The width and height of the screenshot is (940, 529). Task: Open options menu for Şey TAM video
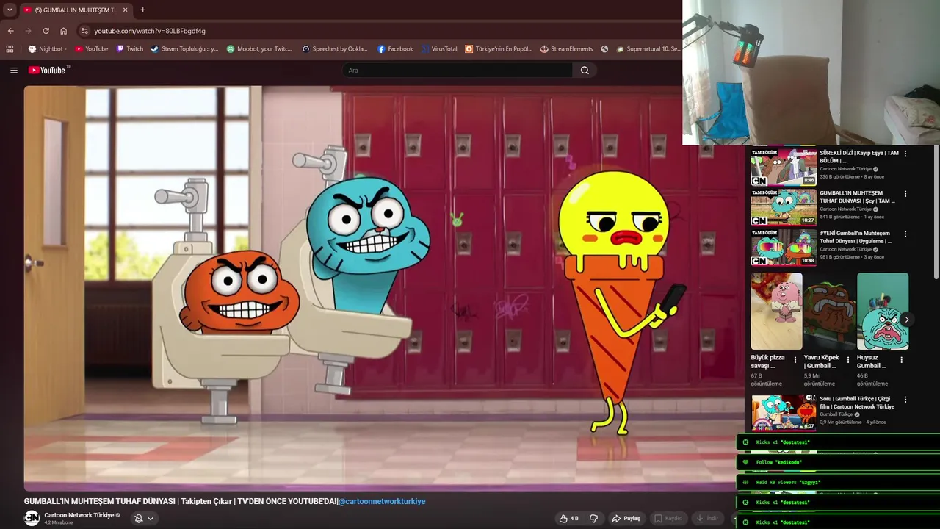point(905,194)
